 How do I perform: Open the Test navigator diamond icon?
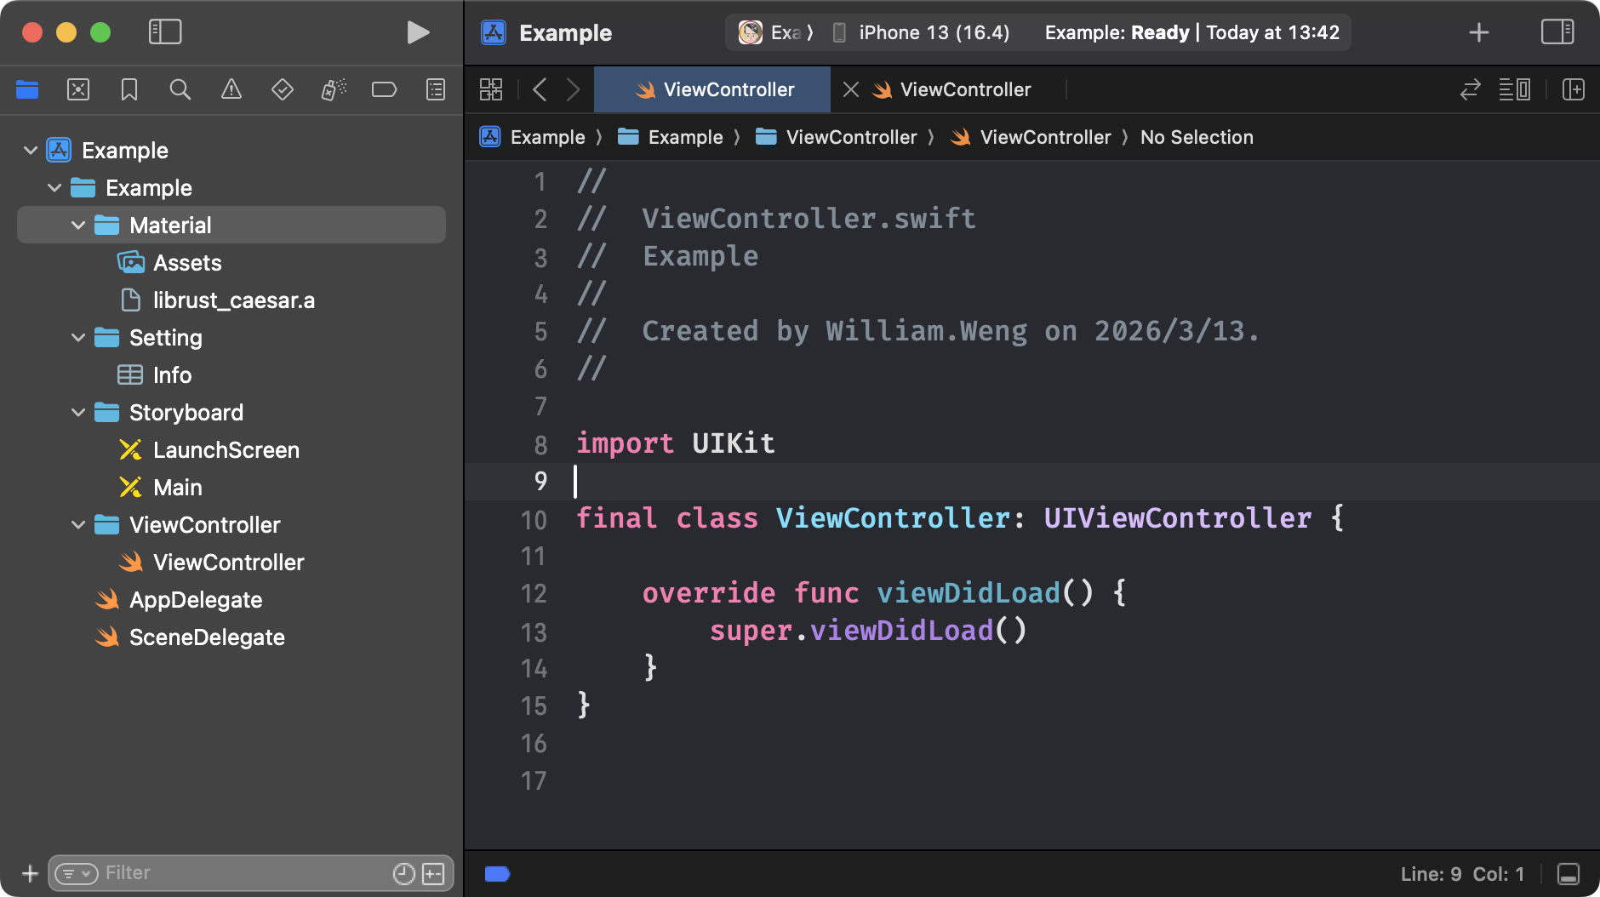click(x=283, y=89)
